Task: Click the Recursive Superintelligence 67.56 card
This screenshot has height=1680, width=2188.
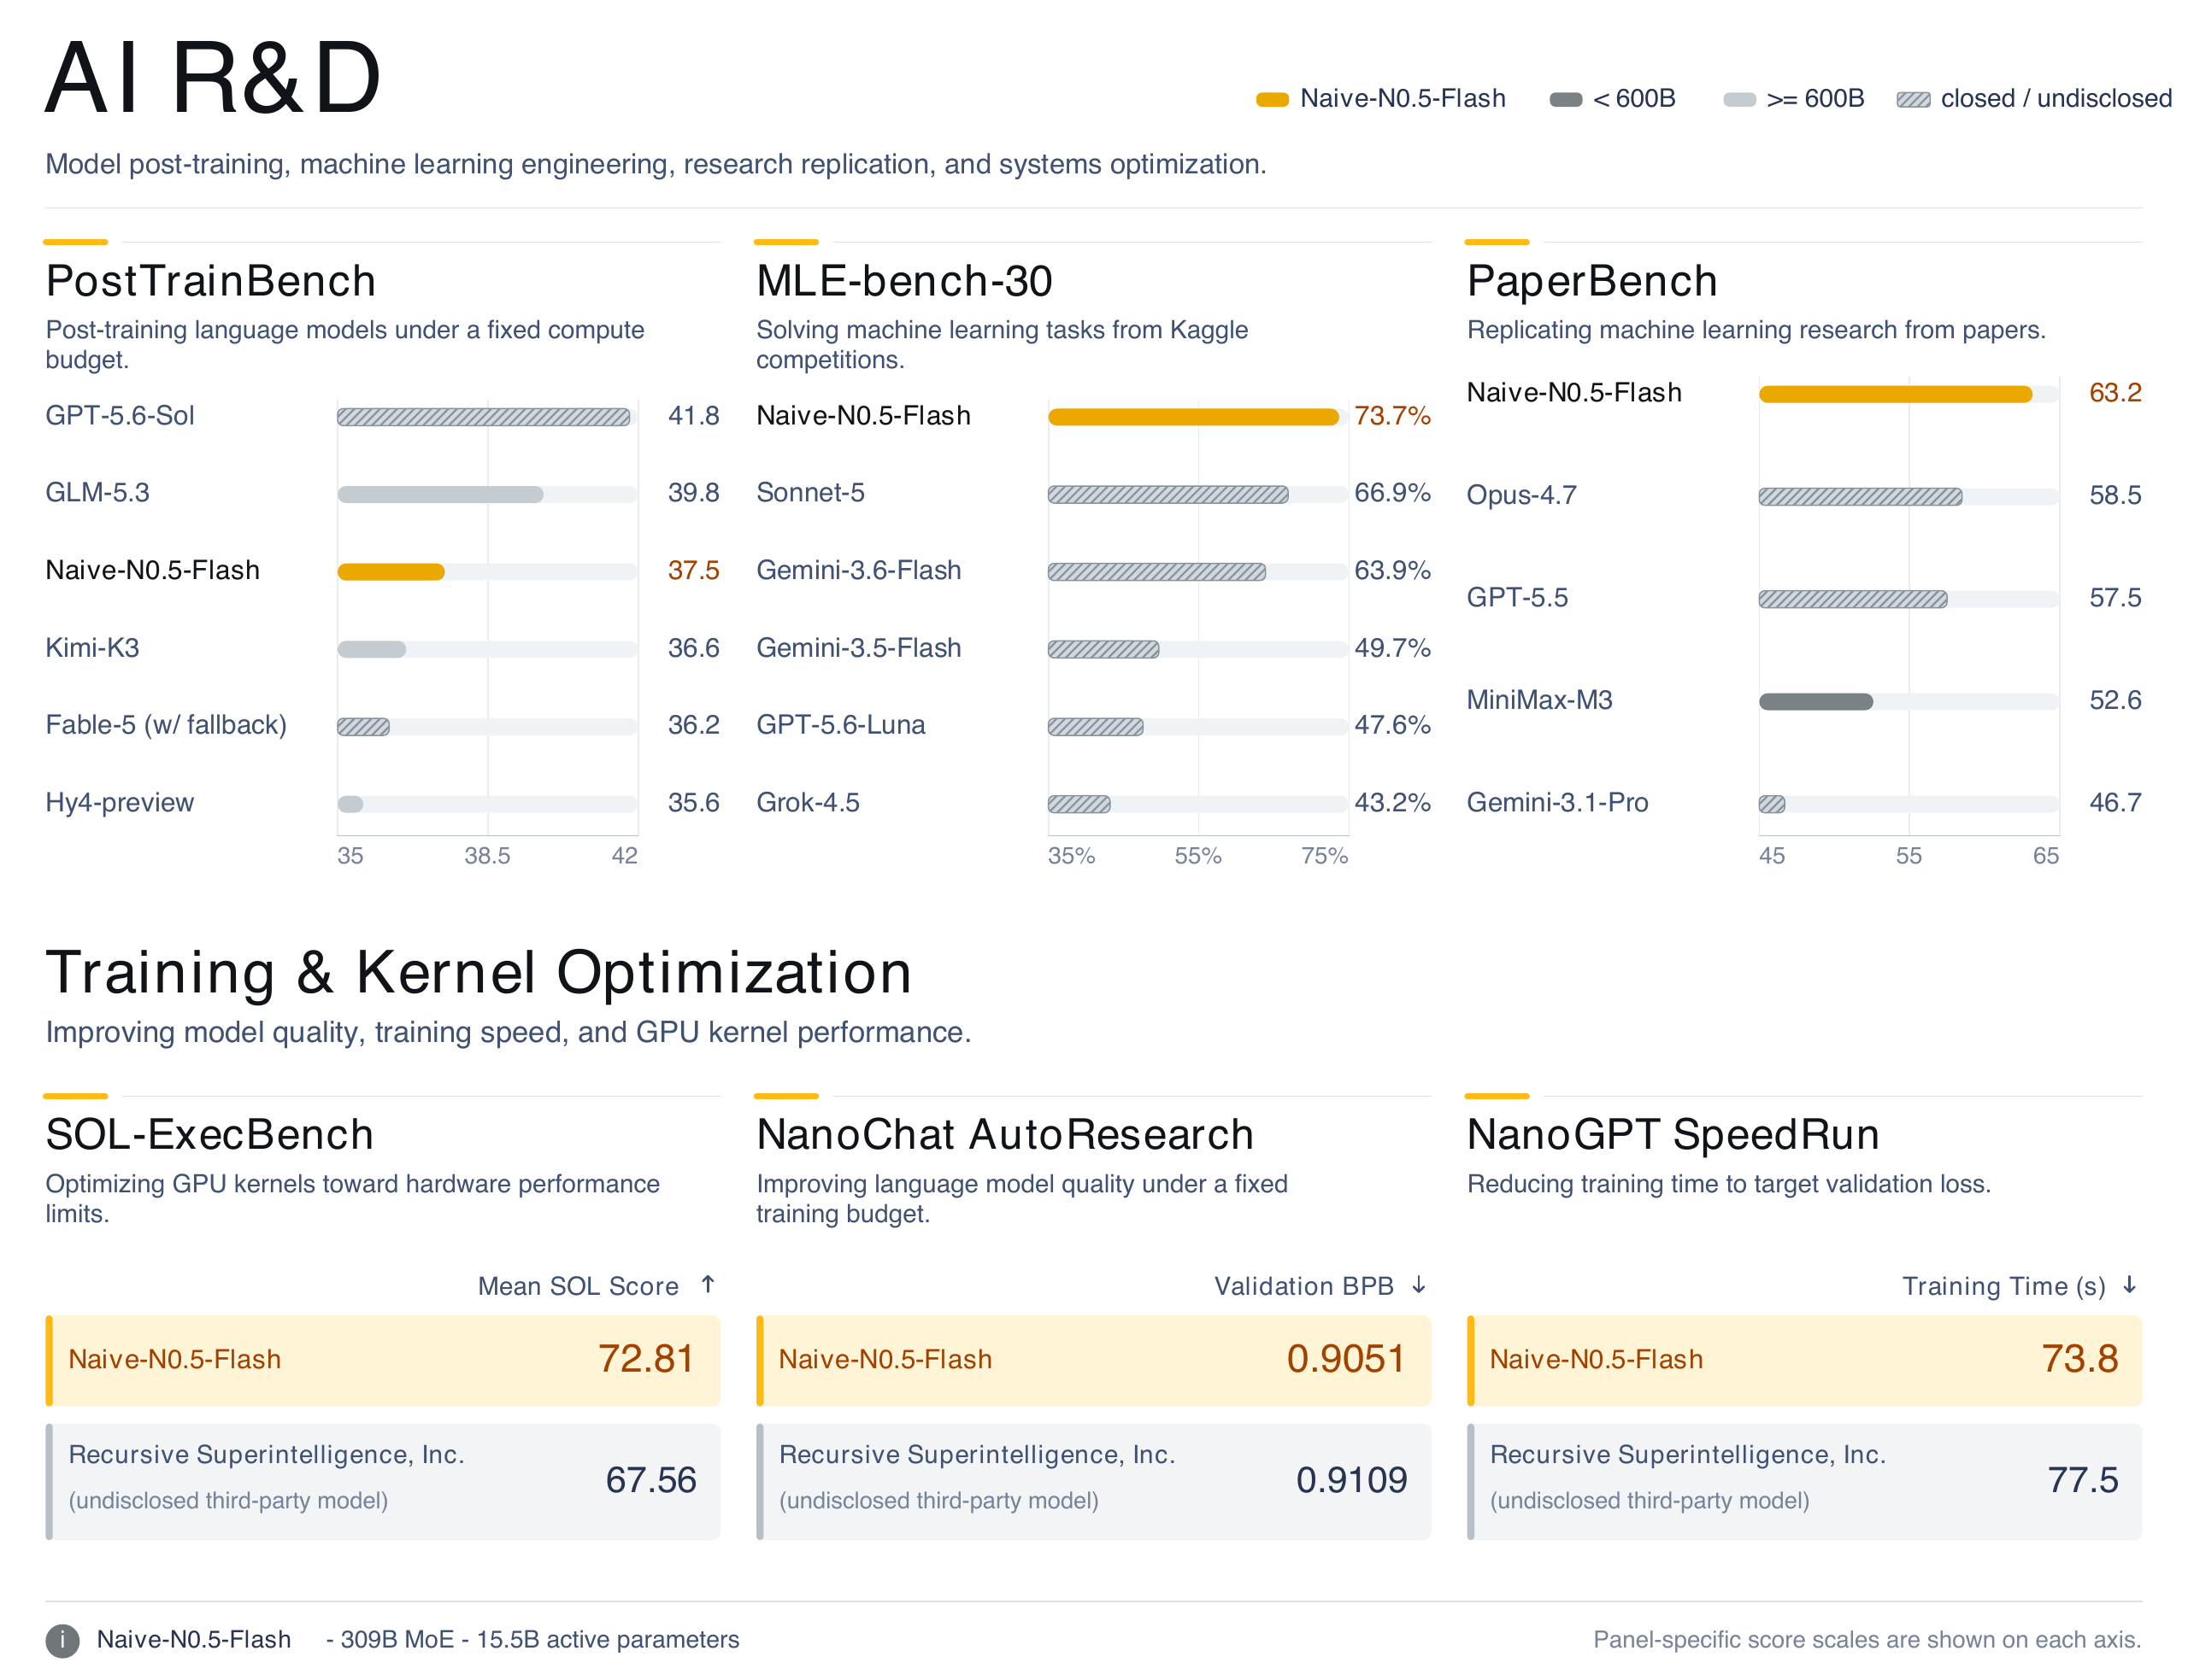Action: (382, 1481)
